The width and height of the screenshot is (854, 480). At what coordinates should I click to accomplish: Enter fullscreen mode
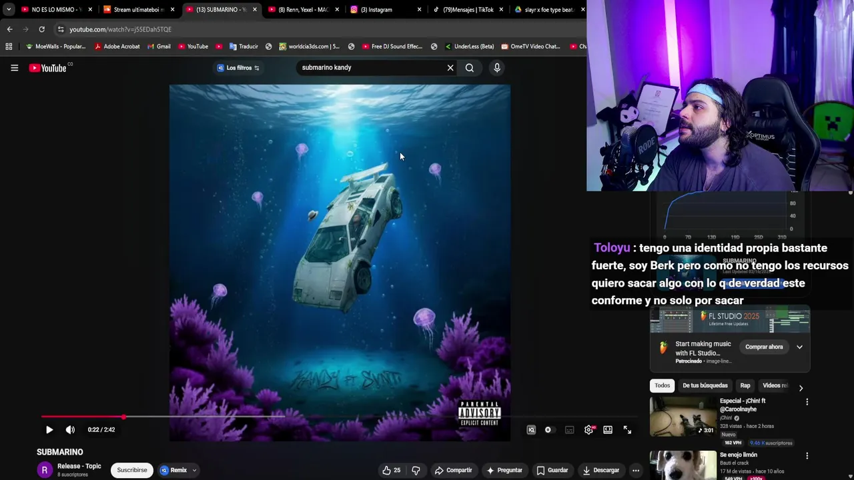coord(627,430)
